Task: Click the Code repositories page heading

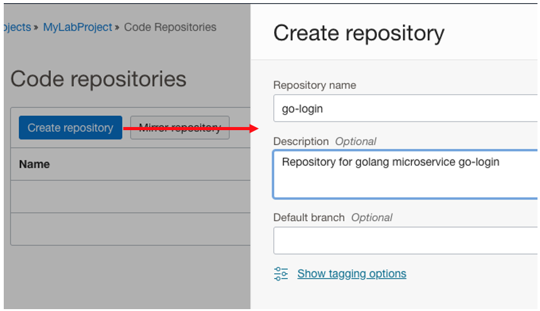Action: pos(98,79)
